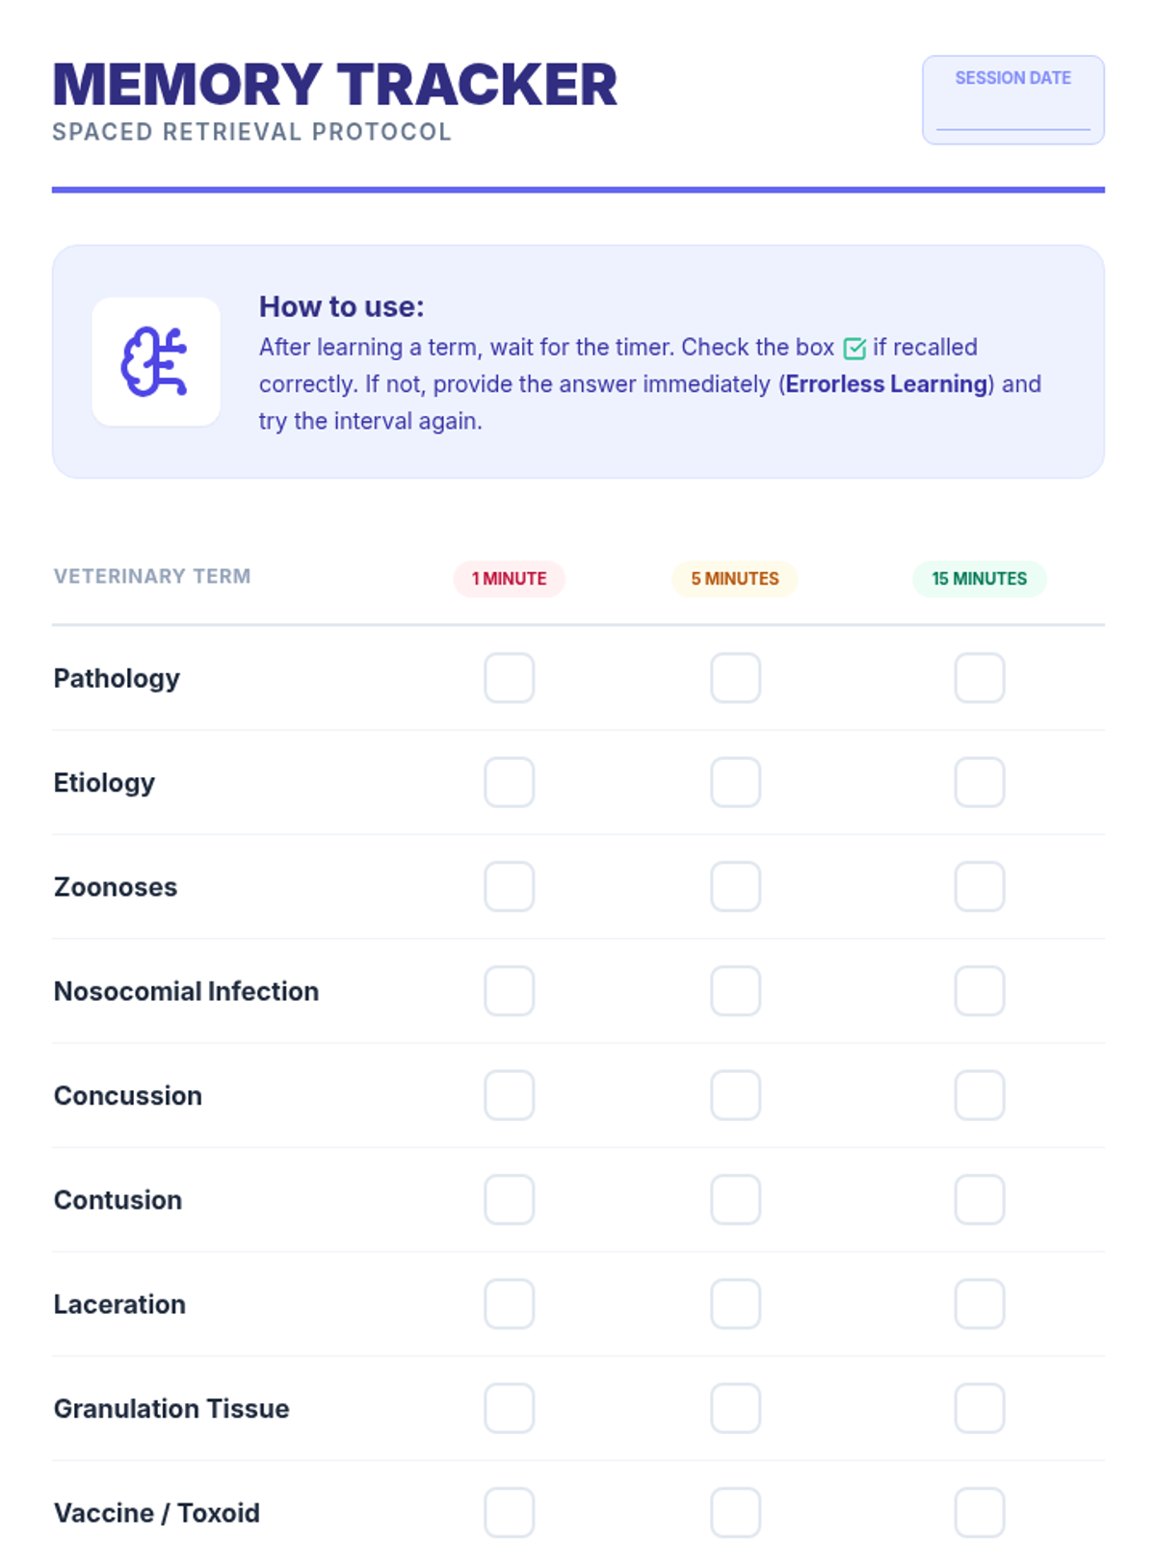
Task: Check Vaccine / Toxoid 15 minutes box
Action: tap(979, 1512)
